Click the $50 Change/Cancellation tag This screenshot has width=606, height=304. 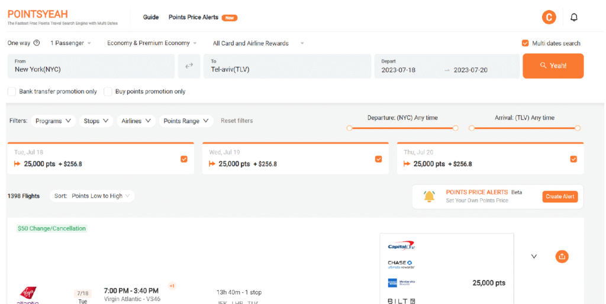52,228
